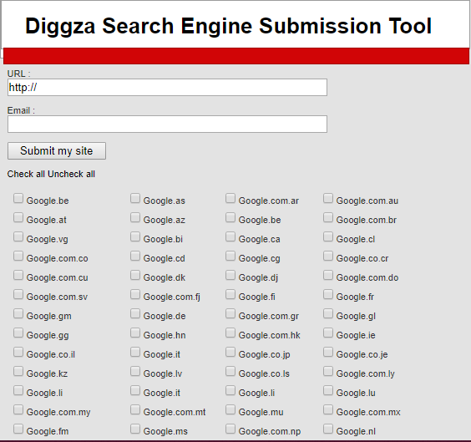Select the Google.ca checkbox

click(x=230, y=236)
